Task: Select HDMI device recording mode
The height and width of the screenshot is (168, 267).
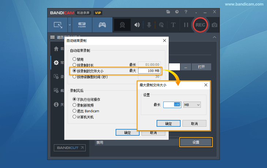Action: 82,25
